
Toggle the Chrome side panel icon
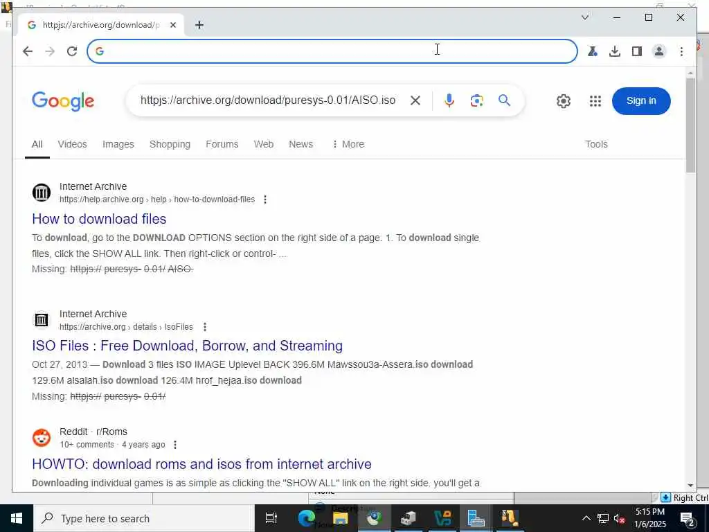click(x=637, y=51)
